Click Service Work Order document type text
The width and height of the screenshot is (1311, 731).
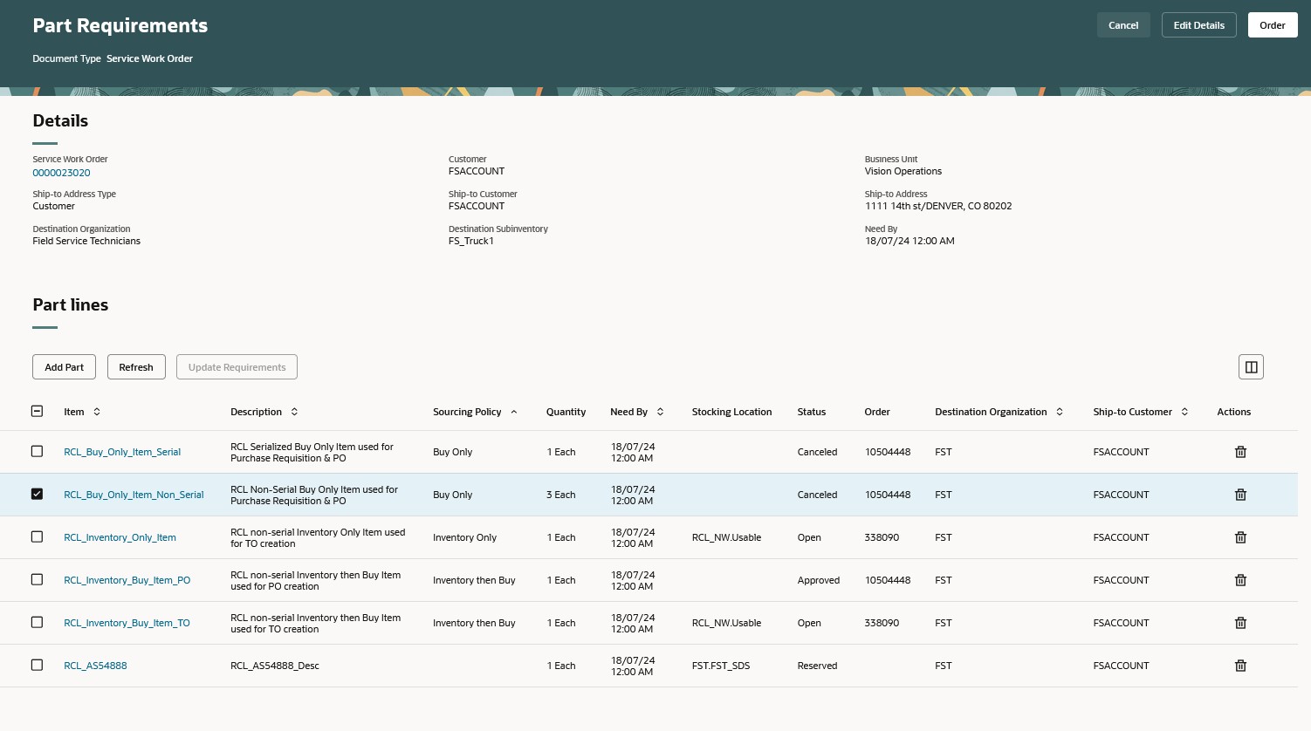click(x=149, y=58)
